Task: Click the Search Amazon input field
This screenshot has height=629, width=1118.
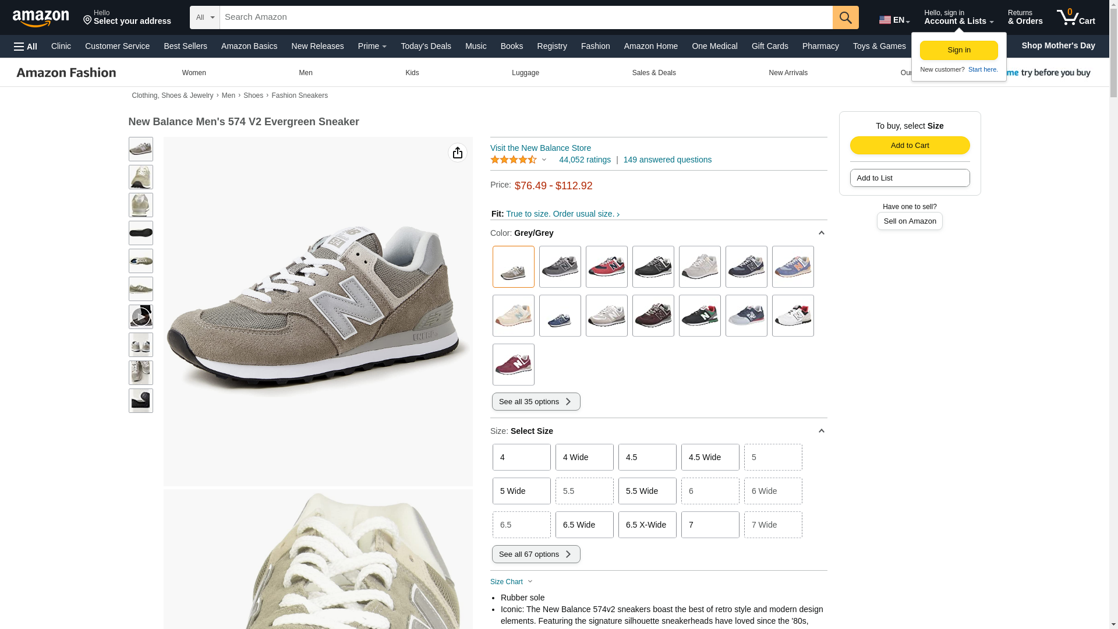Action: coord(525,17)
